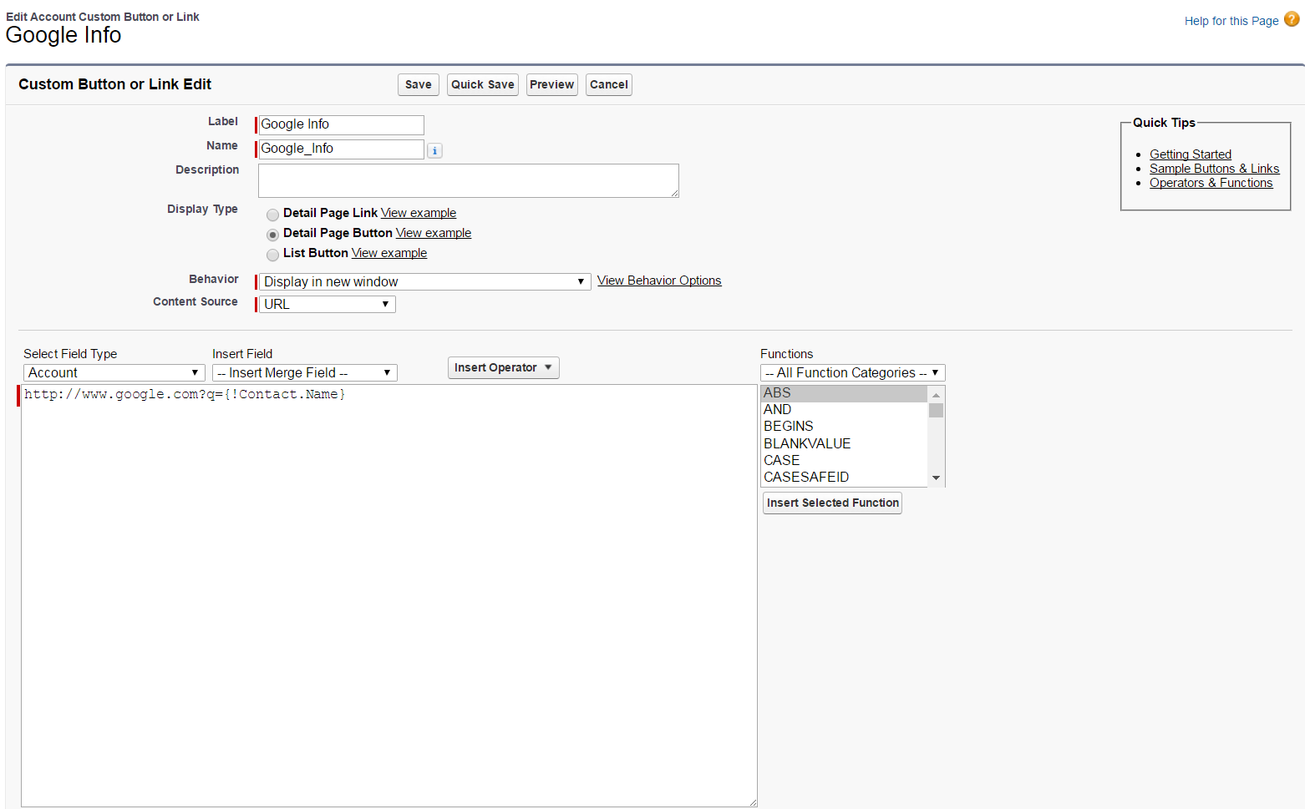Open the Insert Merge Field dropdown
This screenshot has width=1305, height=809.
pos(305,372)
